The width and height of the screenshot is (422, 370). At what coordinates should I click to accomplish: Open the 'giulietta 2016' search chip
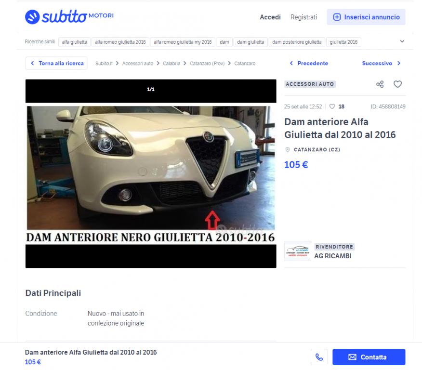click(343, 42)
